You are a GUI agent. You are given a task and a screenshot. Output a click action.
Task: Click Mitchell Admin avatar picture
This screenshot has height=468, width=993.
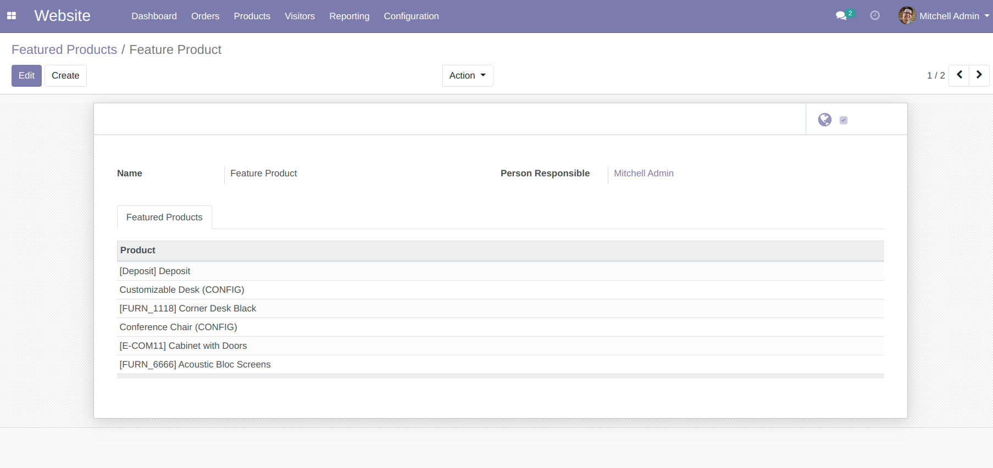907,16
